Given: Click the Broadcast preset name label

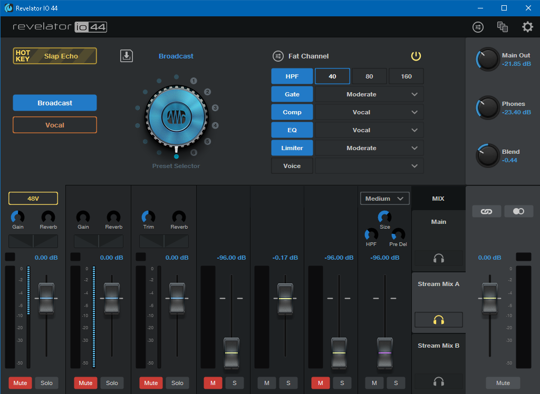Looking at the screenshot, I should point(176,56).
